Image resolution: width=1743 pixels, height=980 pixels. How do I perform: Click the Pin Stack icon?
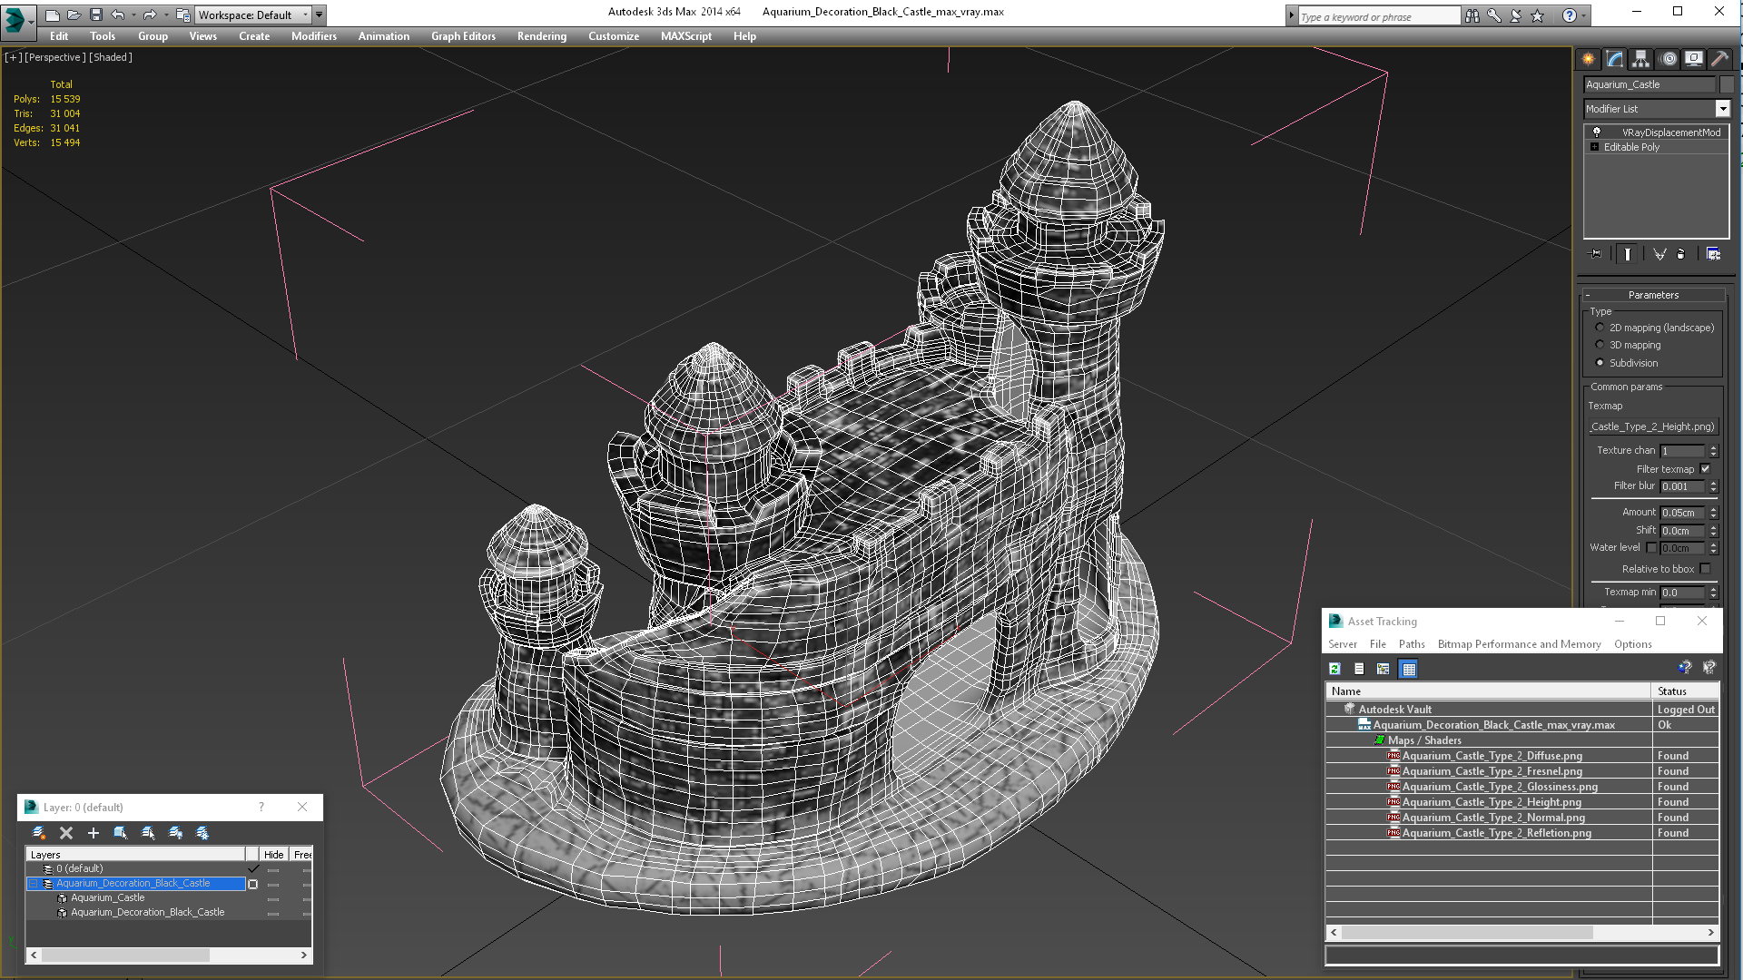1596,254
